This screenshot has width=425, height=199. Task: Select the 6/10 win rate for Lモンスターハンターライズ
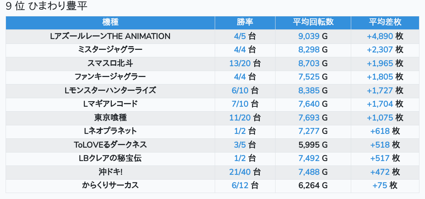240,90
